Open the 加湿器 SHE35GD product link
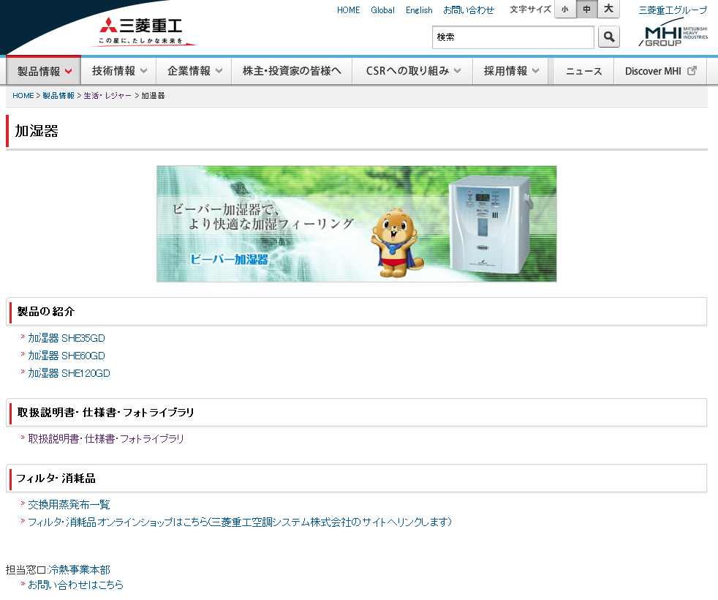This screenshot has width=718, height=600. [67, 338]
